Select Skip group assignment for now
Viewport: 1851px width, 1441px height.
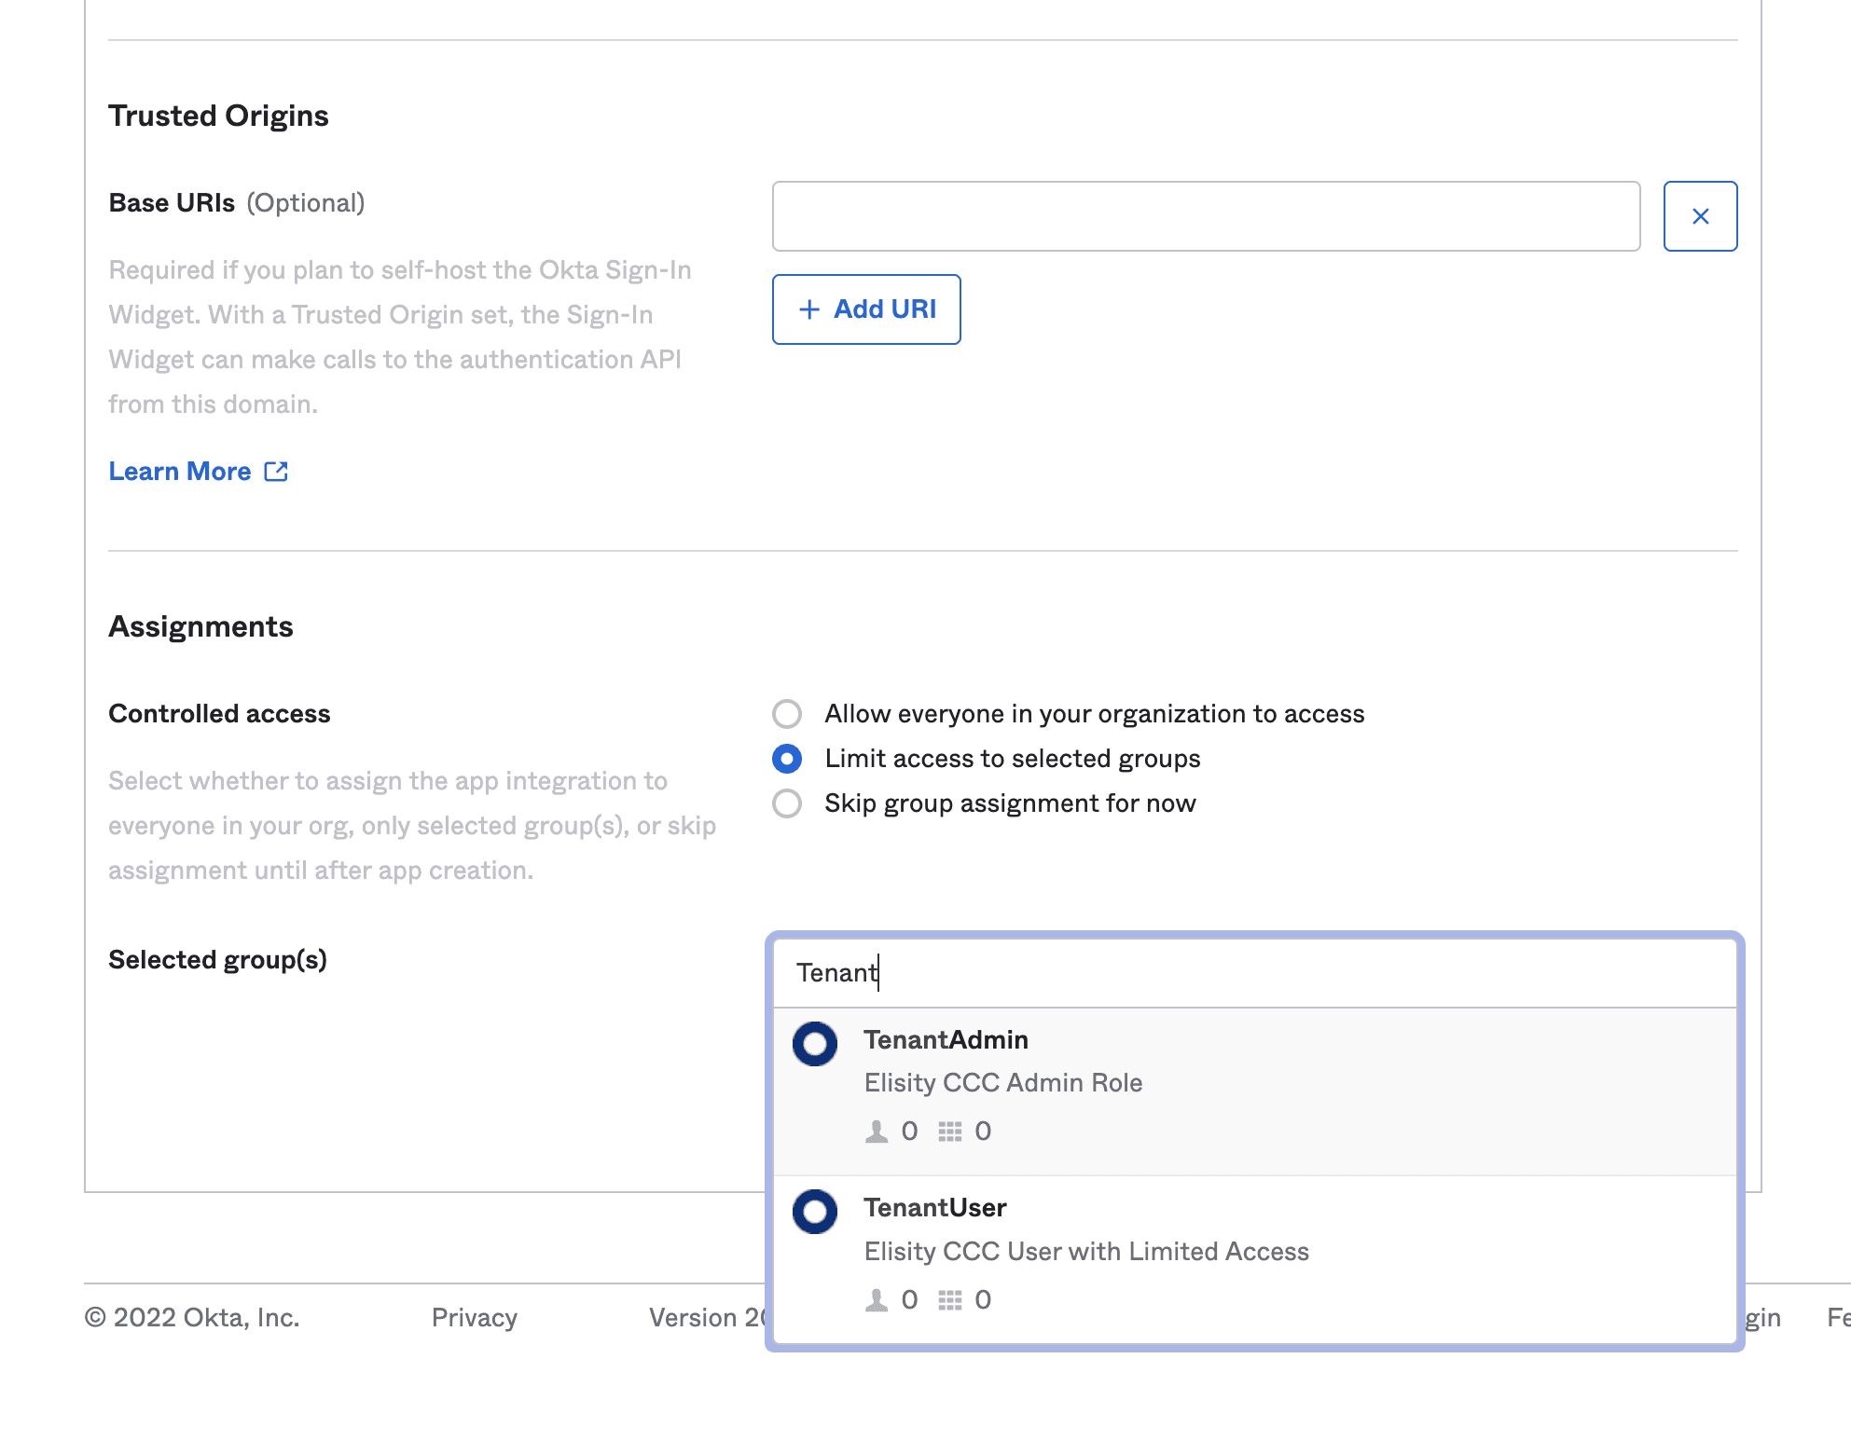click(x=787, y=803)
